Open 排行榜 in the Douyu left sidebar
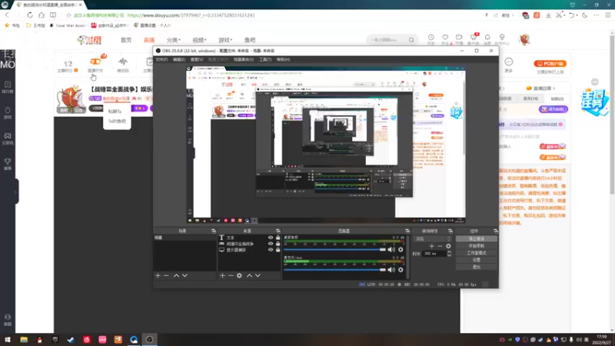615x346 pixels. coord(8,87)
